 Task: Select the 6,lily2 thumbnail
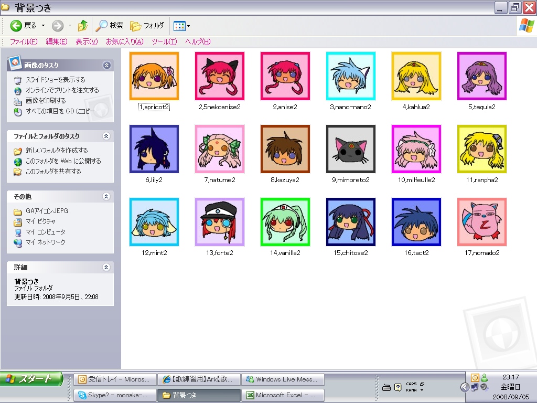[x=154, y=149]
